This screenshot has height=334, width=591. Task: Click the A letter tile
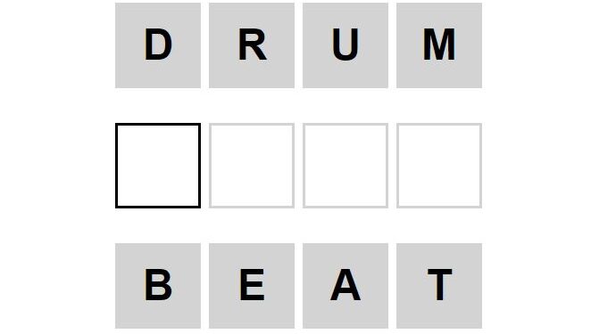[345, 286]
